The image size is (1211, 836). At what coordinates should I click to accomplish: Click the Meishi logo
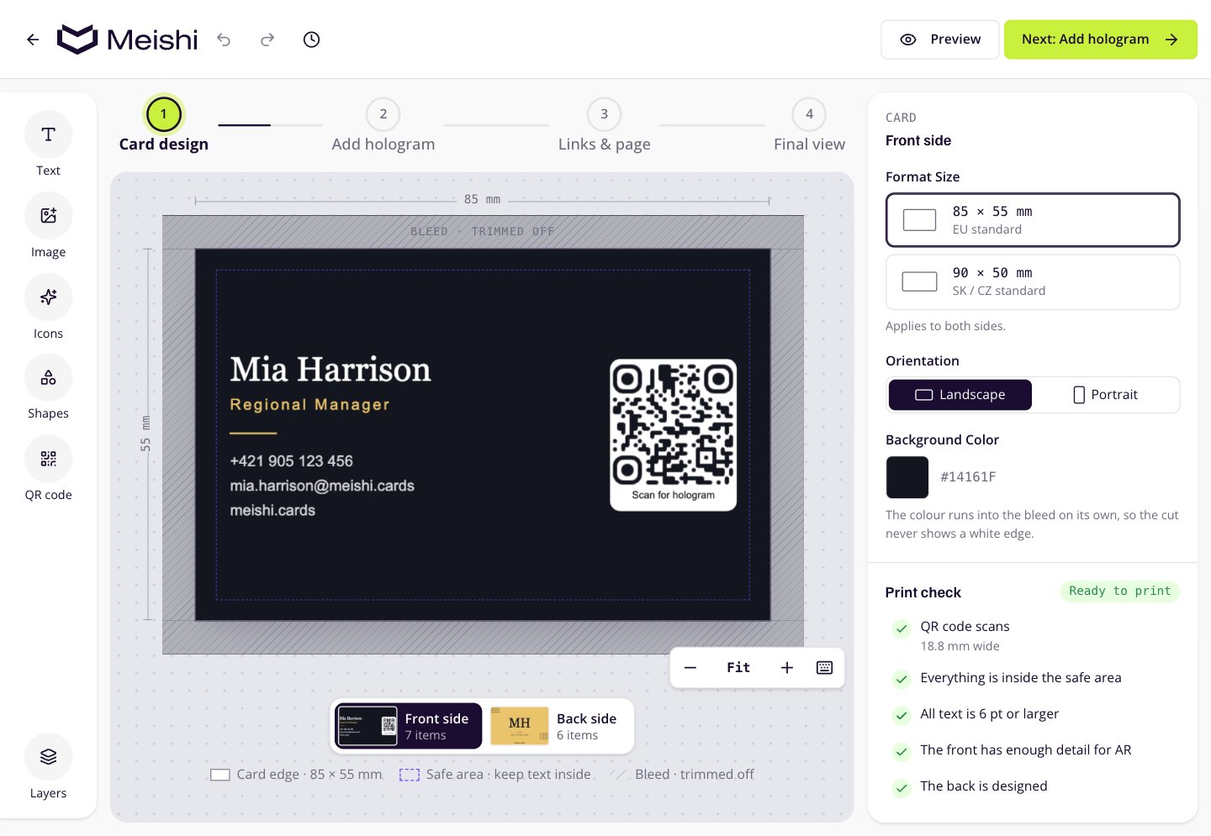[128, 39]
